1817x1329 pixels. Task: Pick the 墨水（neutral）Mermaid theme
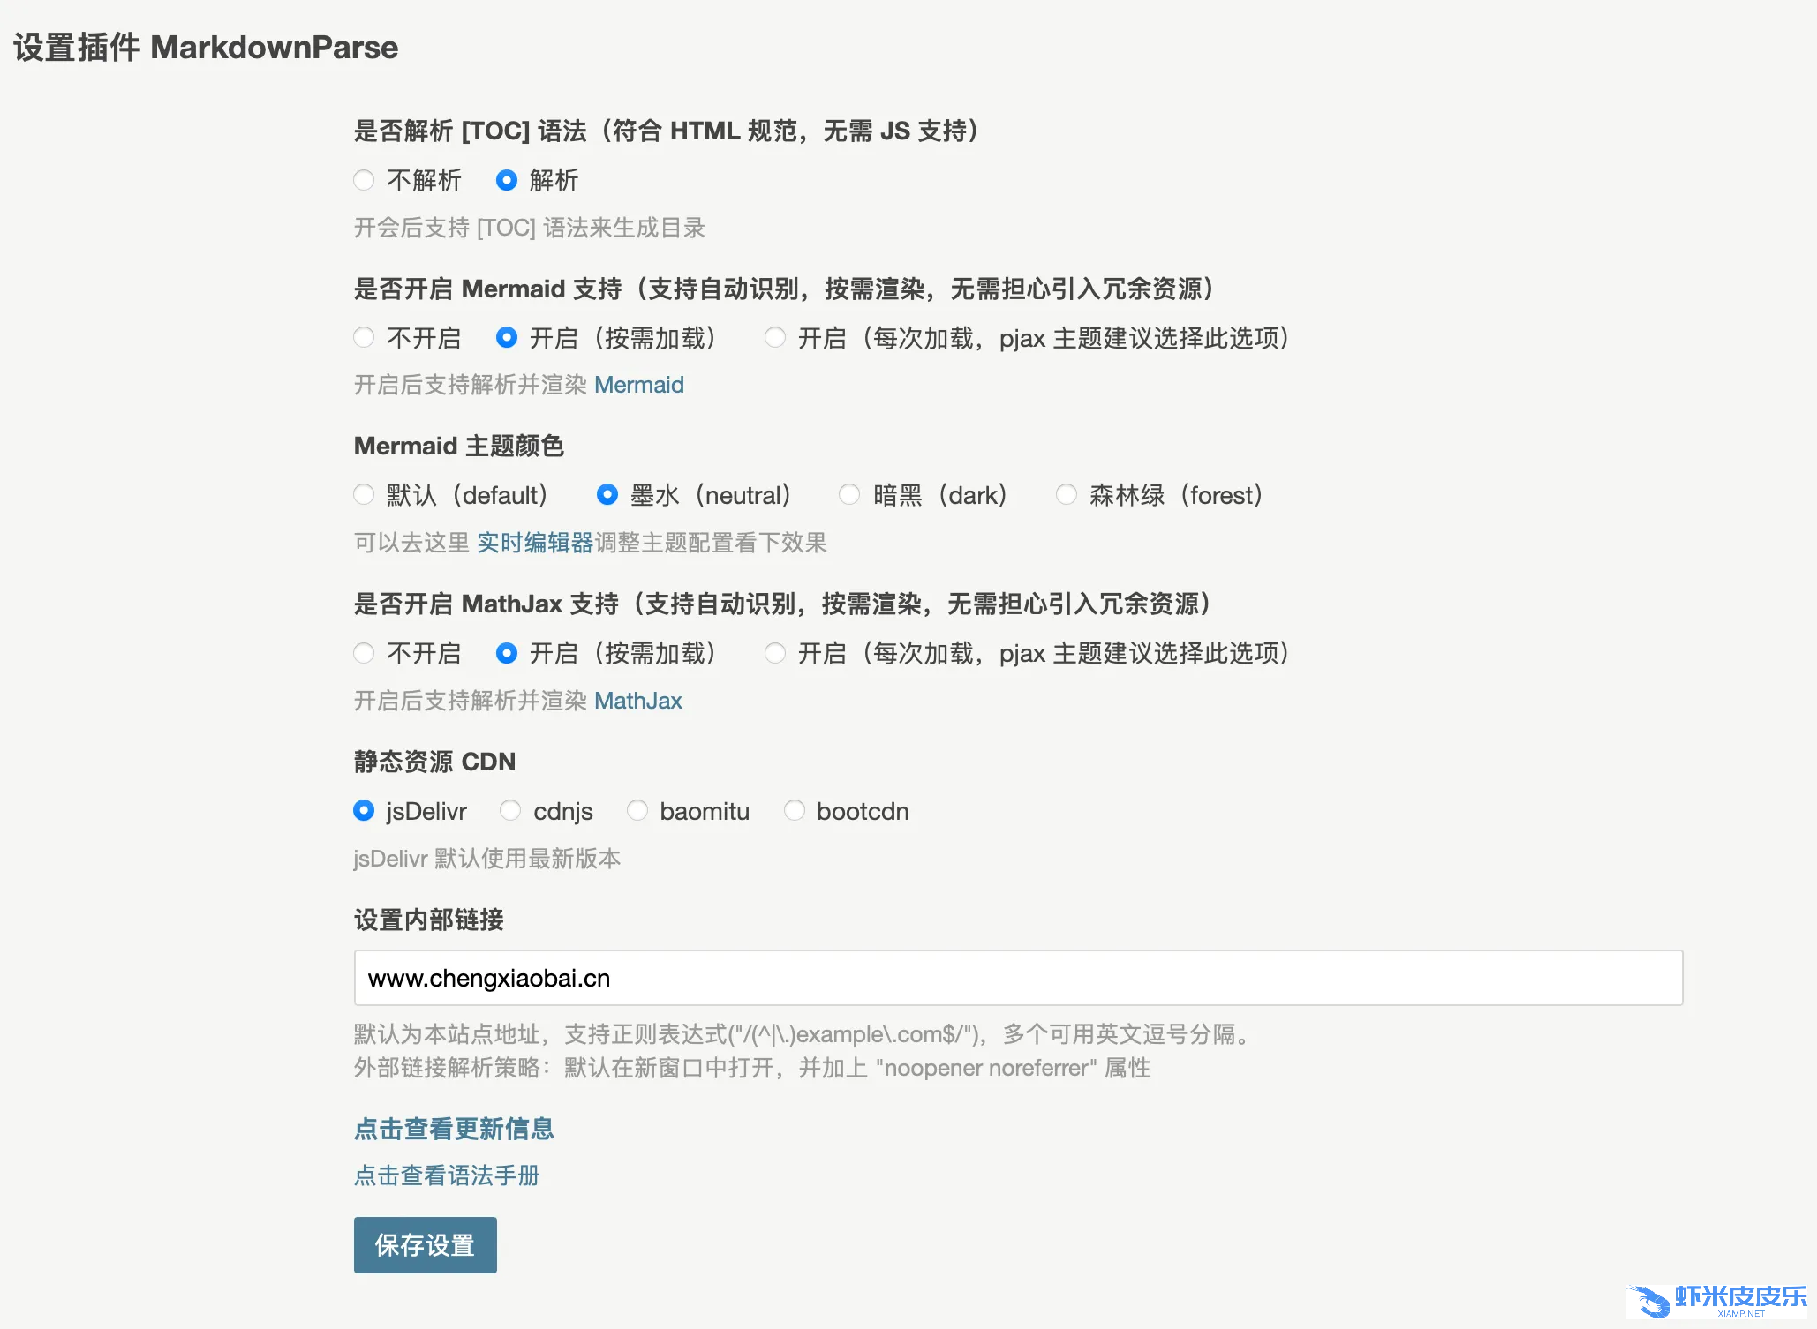607,494
